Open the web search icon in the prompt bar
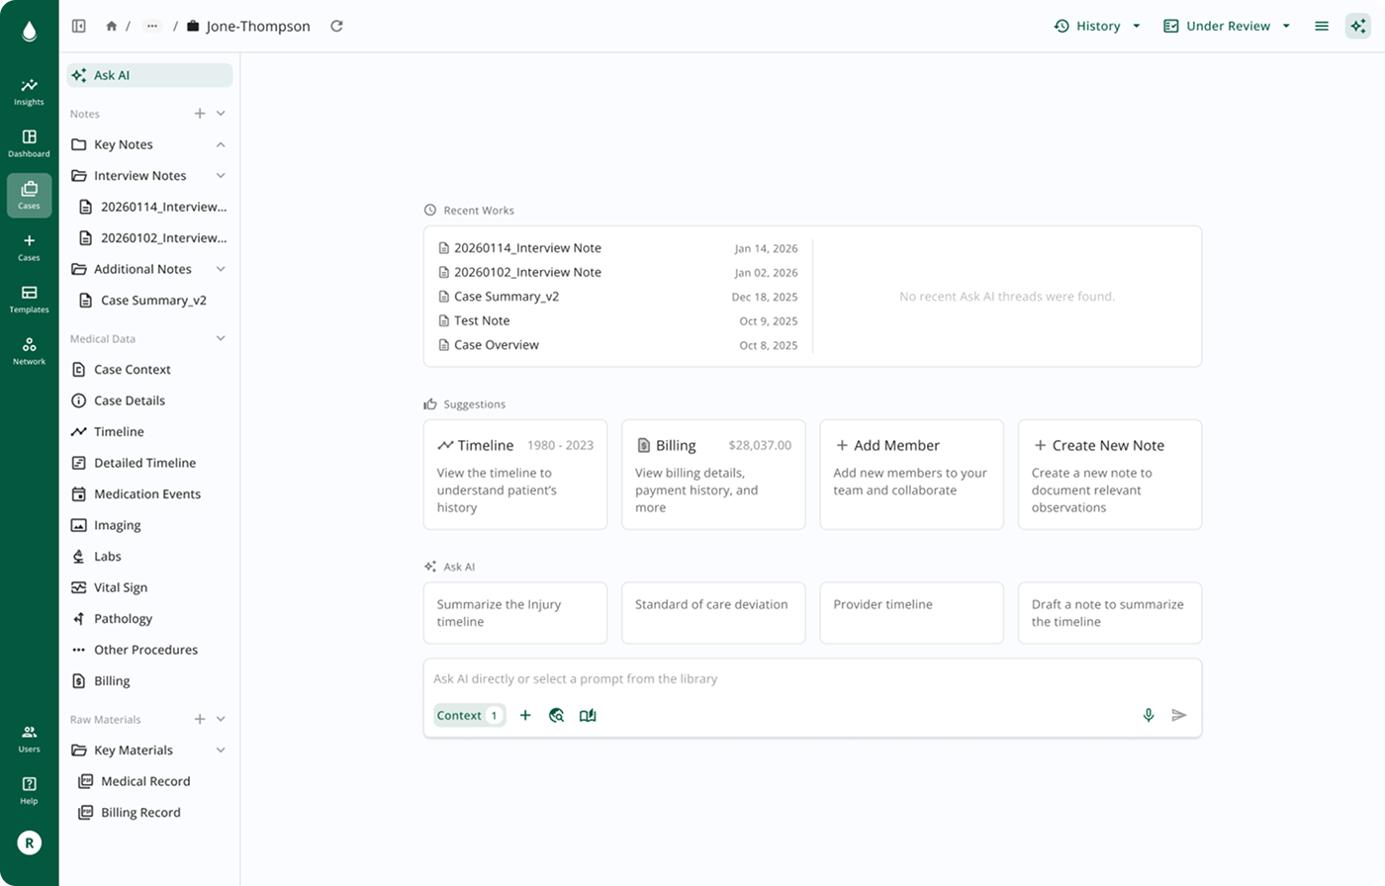This screenshot has width=1385, height=886. (556, 715)
